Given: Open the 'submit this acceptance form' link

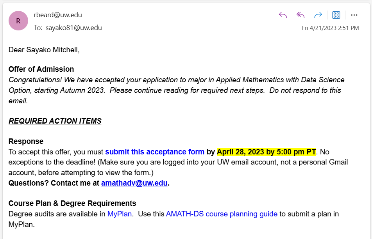Looking at the screenshot, I should point(155,152).
